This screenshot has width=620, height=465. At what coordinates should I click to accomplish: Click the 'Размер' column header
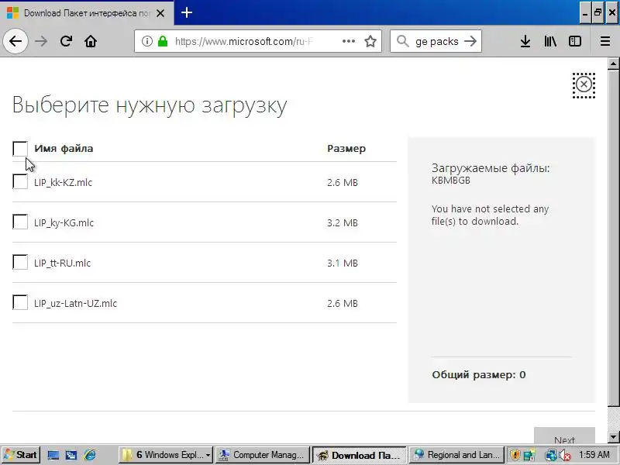click(346, 149)
